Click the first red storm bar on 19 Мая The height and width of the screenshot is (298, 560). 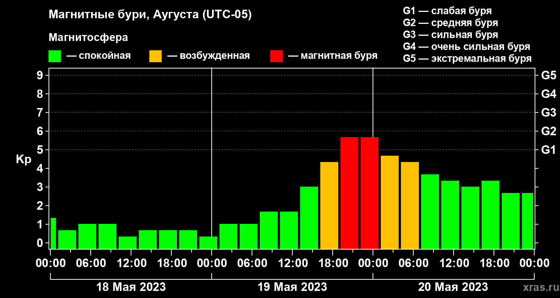click(349, 193)
